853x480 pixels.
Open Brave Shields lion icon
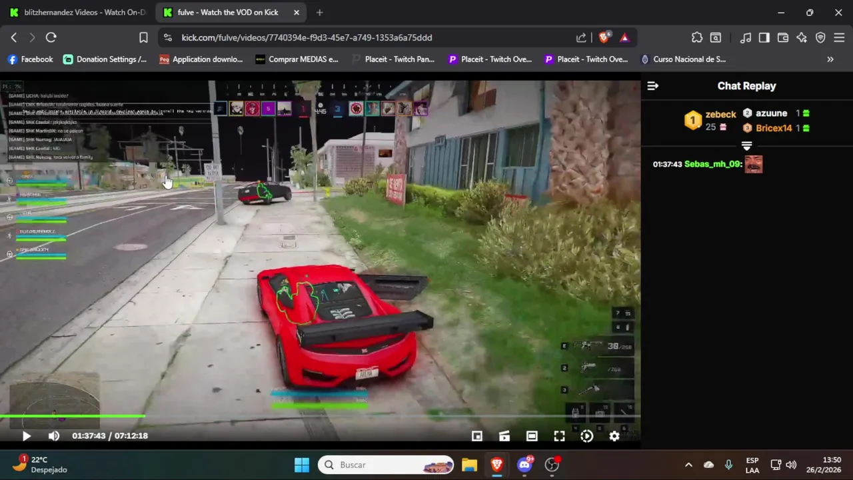(x=604, y=38)
